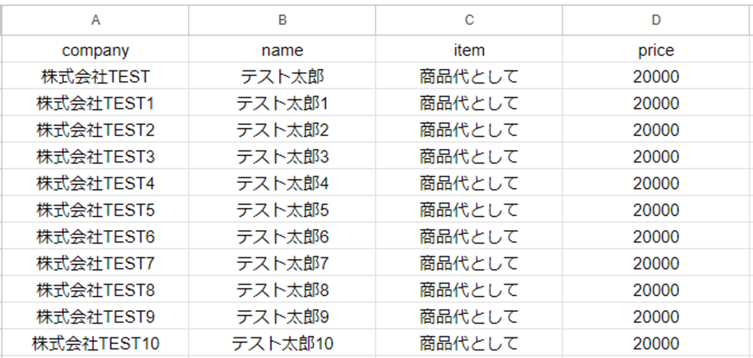Click the "price" header cell
753x358 pixels.
point(656,50)
